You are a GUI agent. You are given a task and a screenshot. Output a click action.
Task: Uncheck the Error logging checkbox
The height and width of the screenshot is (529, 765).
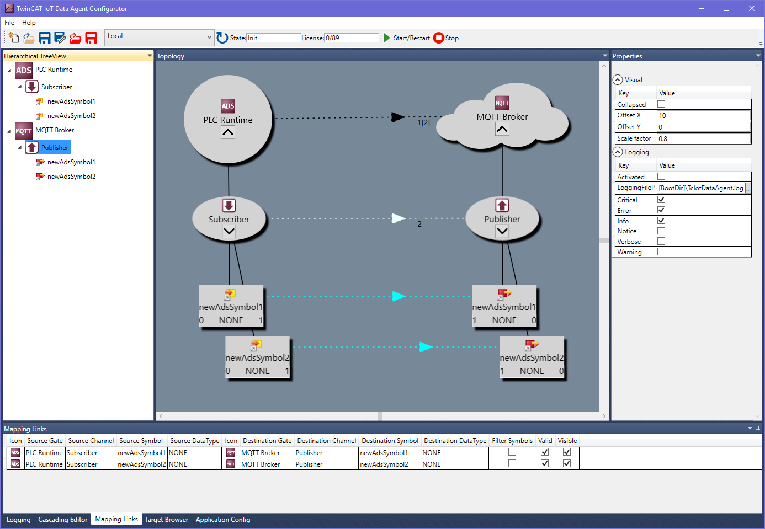[x=661, y=210]
